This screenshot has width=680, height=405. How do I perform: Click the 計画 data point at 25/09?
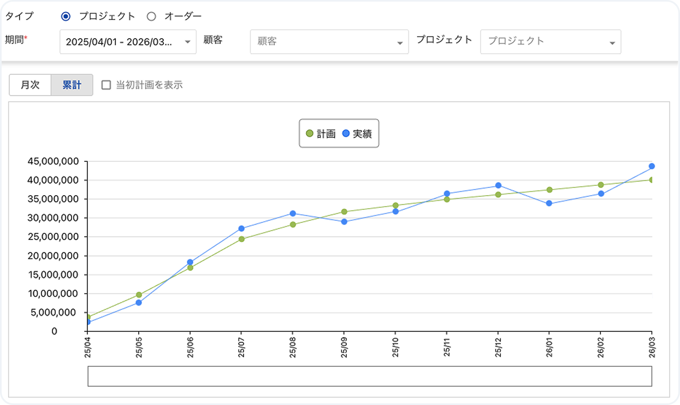point(344,212)
